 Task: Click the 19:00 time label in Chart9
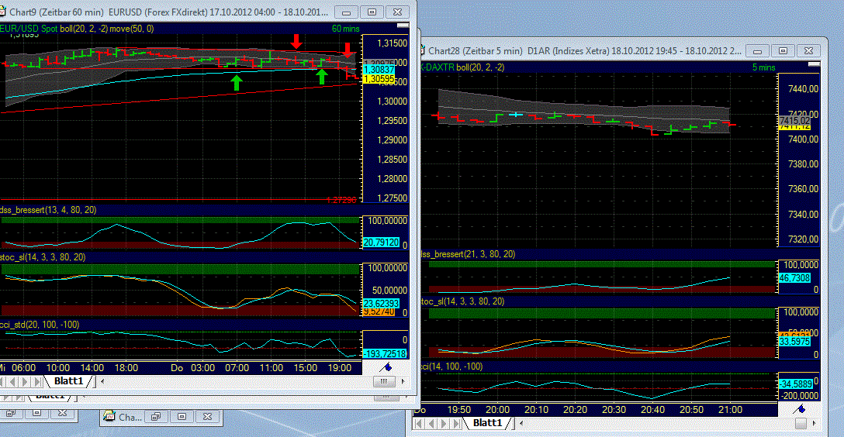(340, 368)
